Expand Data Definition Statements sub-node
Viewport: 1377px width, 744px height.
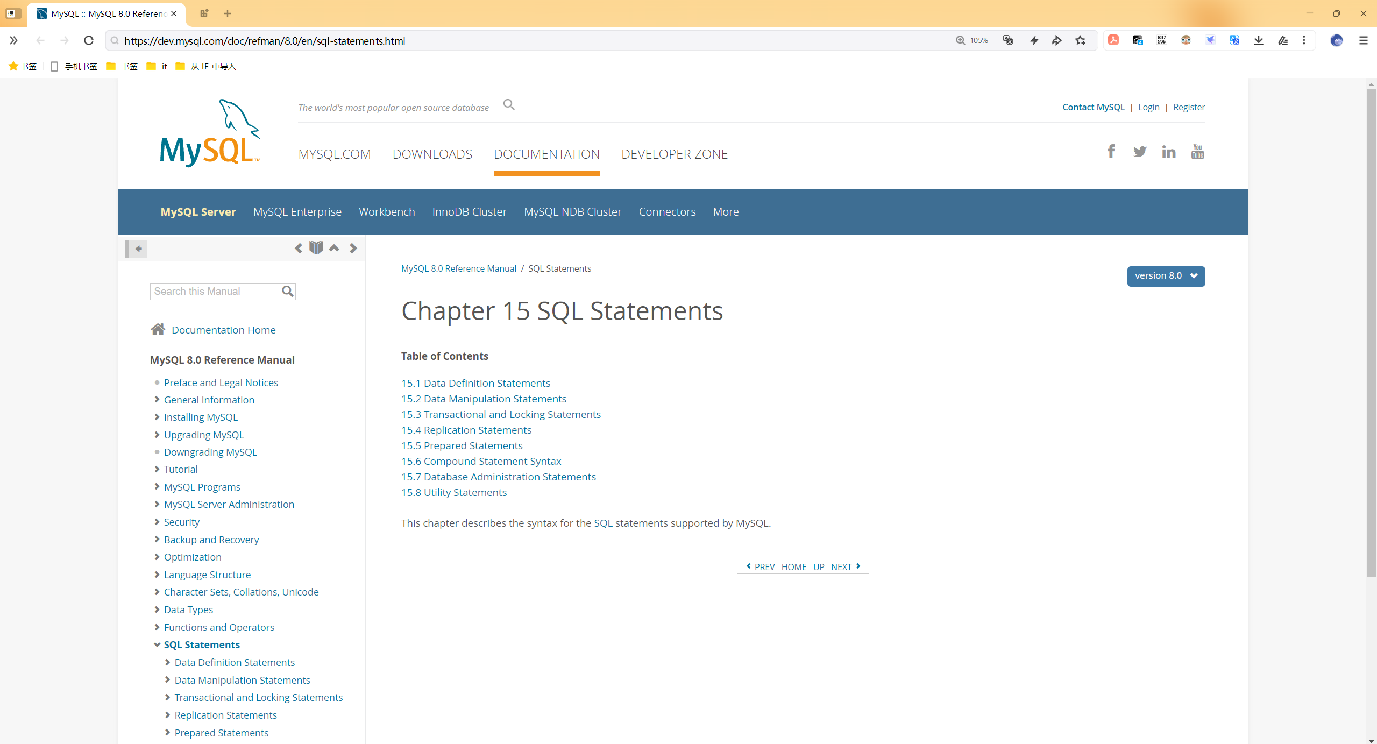point(168,662)
